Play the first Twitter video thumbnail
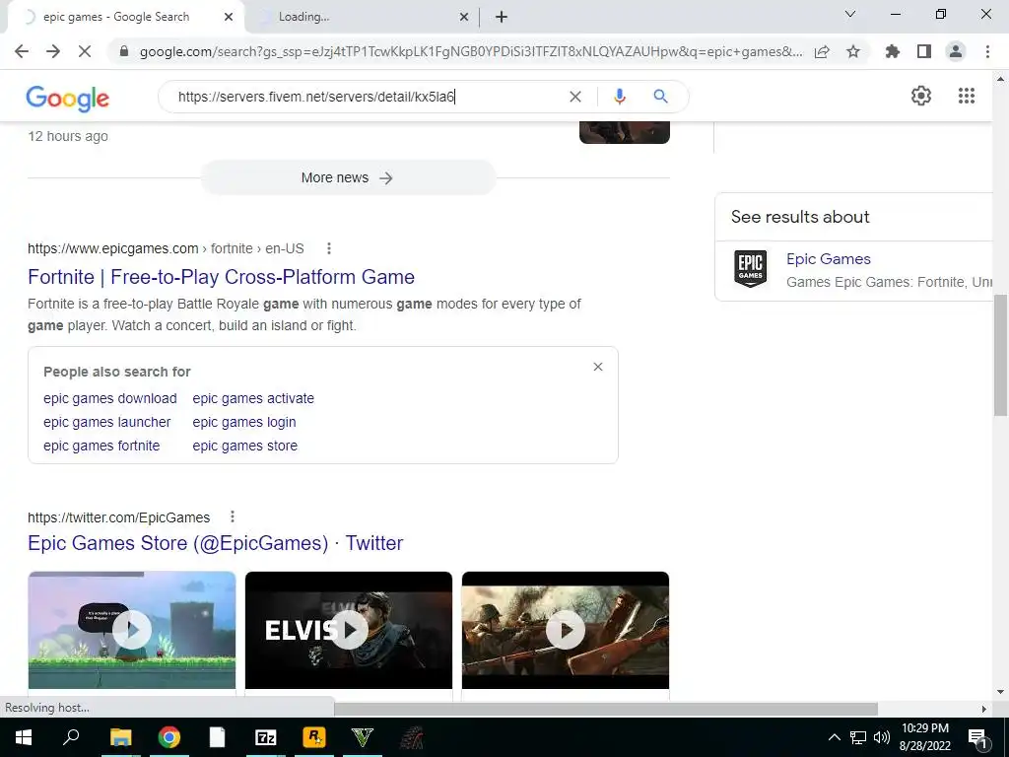 coord(132,630)
